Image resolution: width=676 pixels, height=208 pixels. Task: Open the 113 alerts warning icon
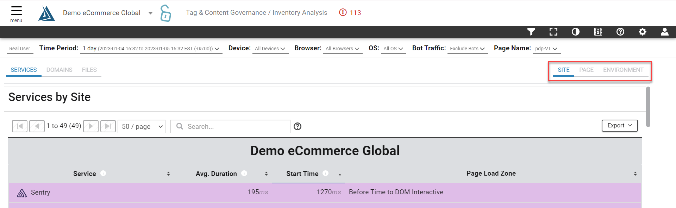click(x=343, y=13)
